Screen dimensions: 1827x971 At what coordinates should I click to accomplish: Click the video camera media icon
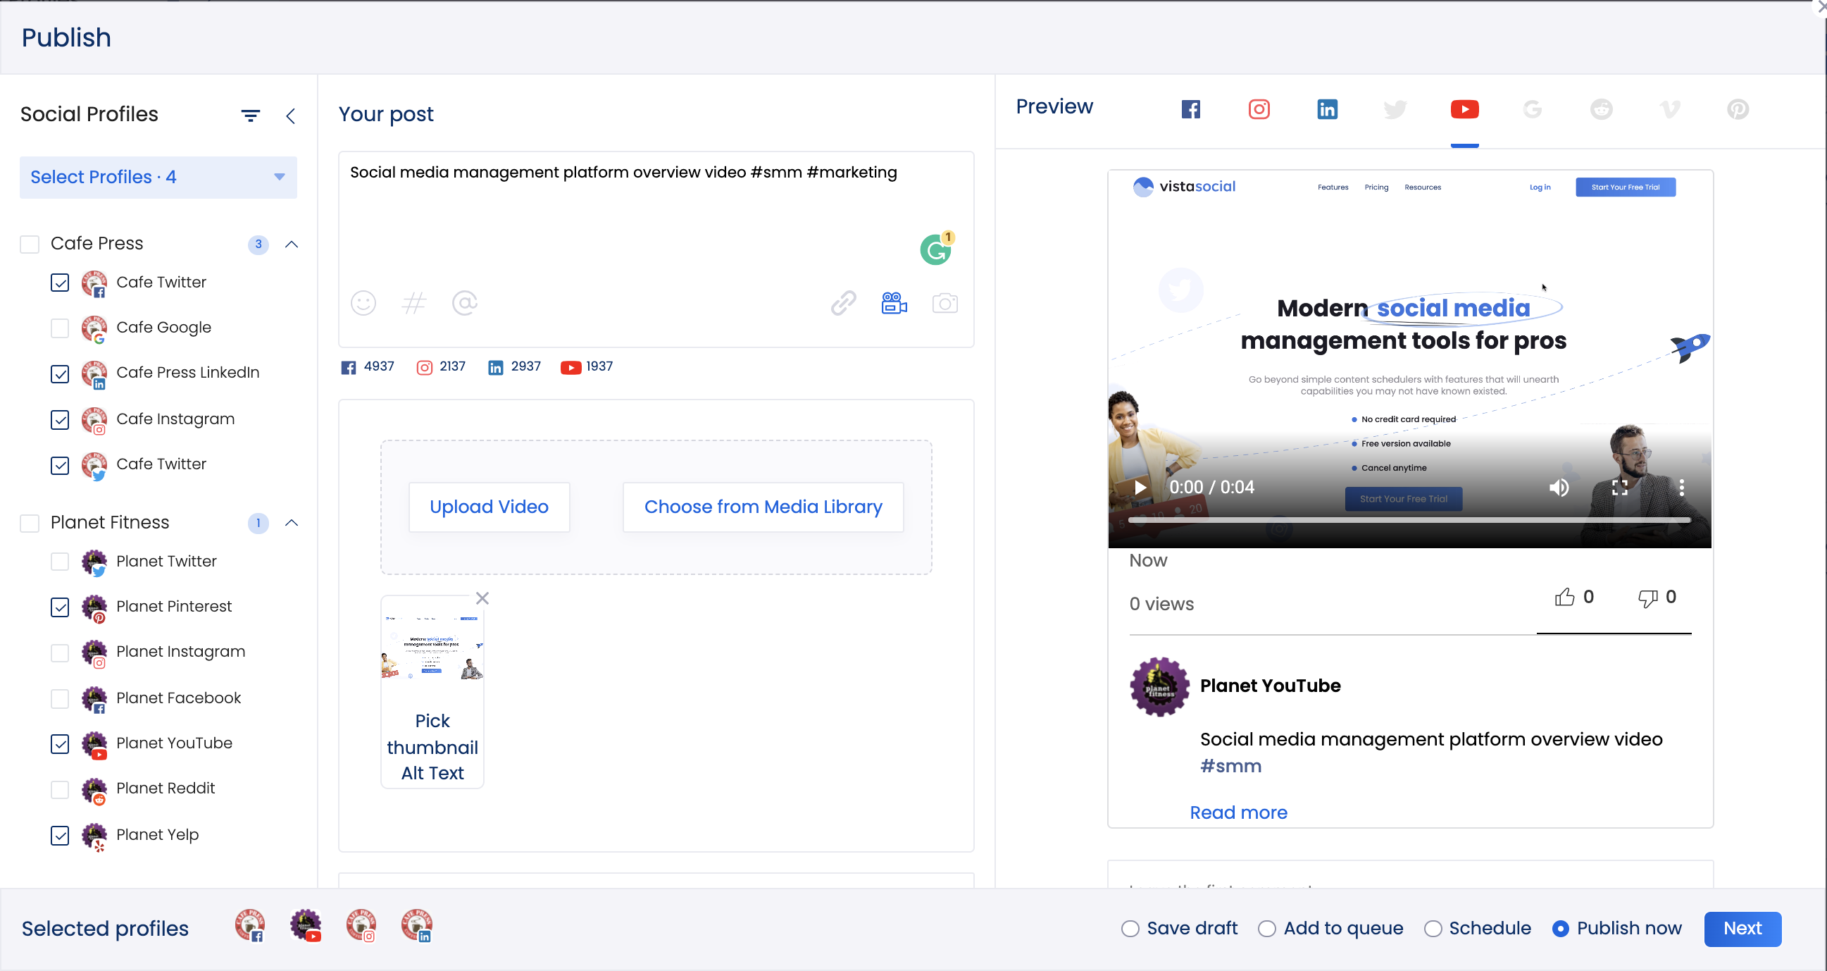(894, 303)
